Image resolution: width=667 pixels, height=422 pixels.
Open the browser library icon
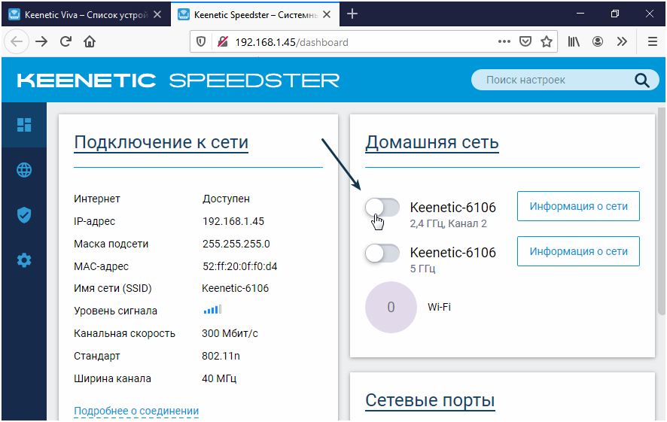(x=574, y=42)
